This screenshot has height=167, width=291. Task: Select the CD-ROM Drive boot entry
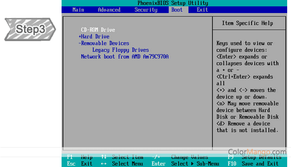pos(98,30)
